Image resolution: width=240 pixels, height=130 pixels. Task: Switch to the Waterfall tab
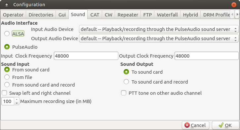(x=167, y=15)
